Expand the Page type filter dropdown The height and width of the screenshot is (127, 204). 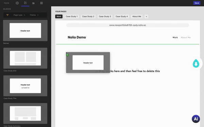[x=19, y=15]
